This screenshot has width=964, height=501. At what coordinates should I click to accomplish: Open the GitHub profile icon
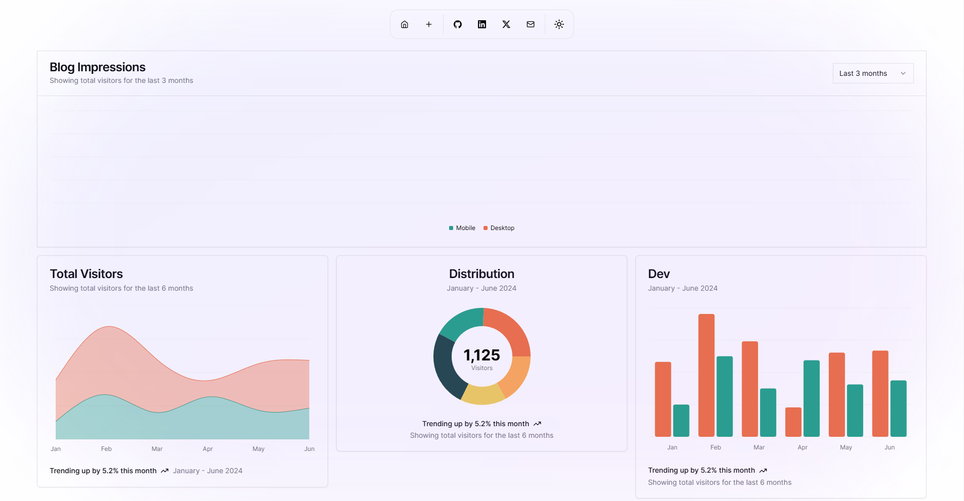point(458,24)
